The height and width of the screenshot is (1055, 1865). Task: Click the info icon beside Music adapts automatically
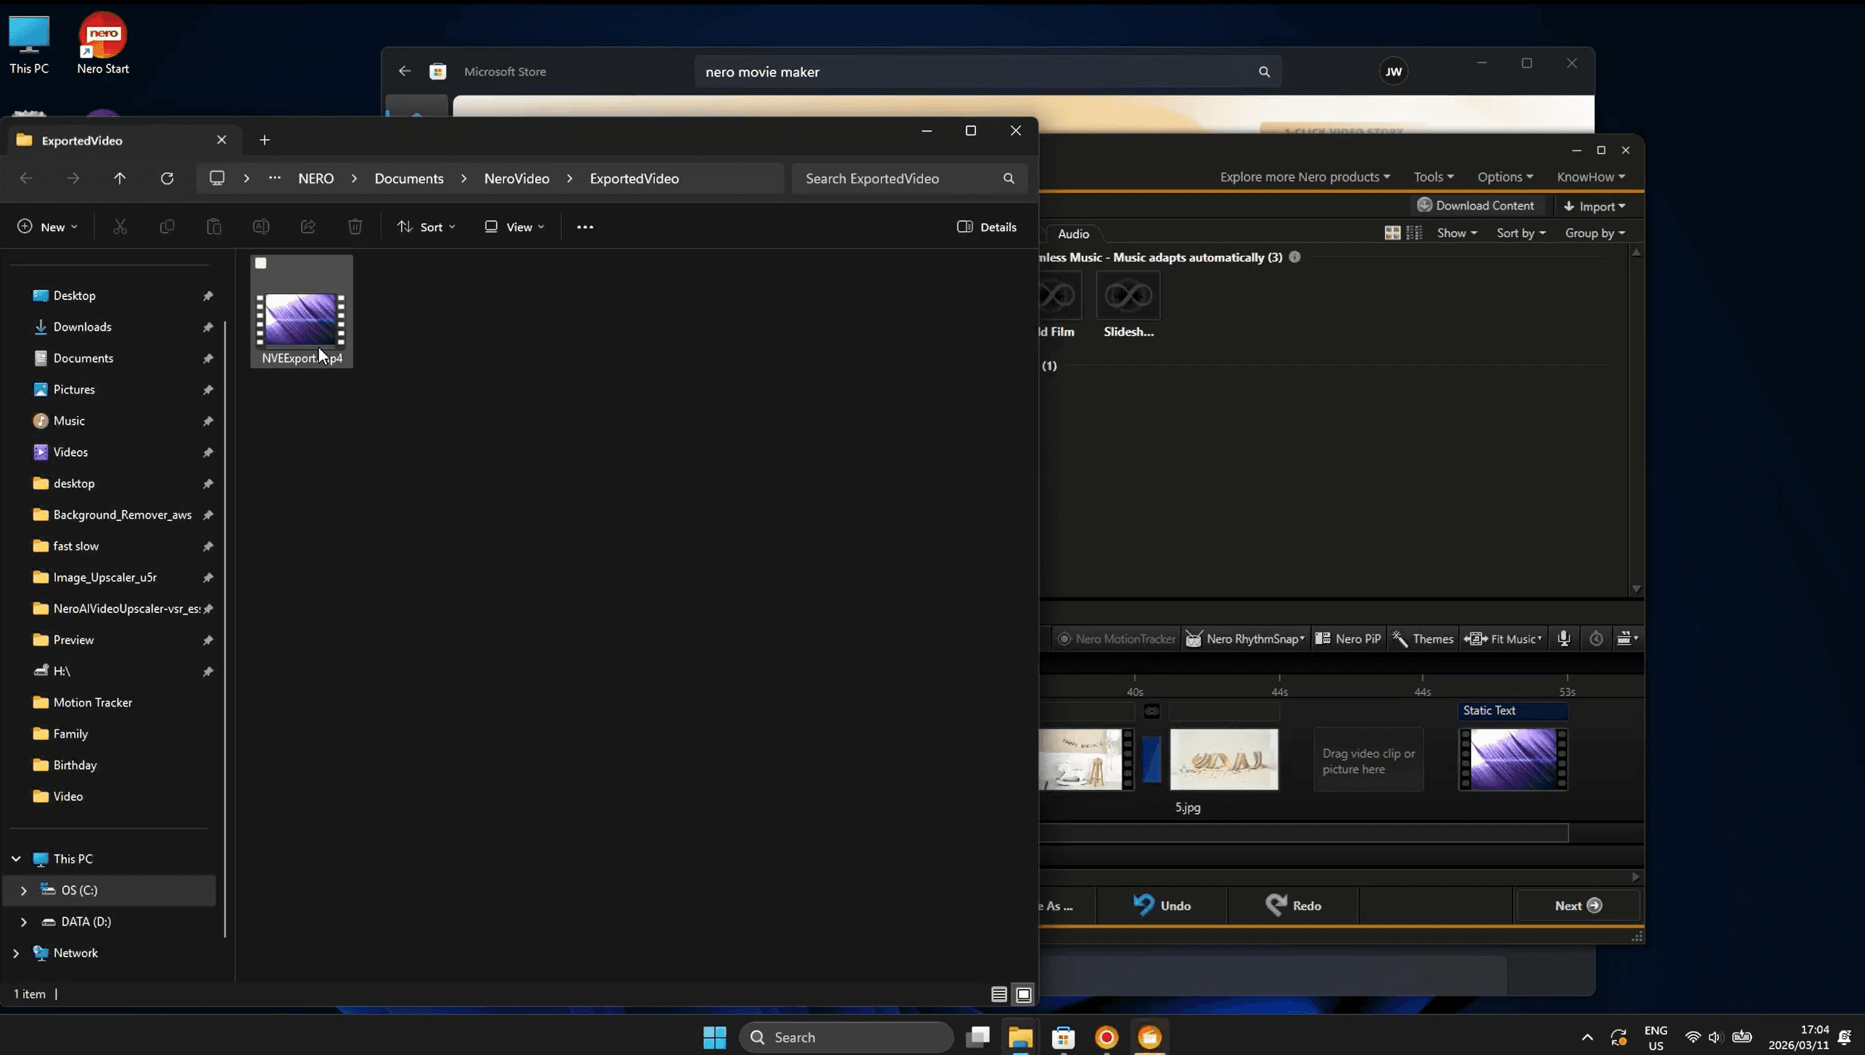coord(1294,257)
